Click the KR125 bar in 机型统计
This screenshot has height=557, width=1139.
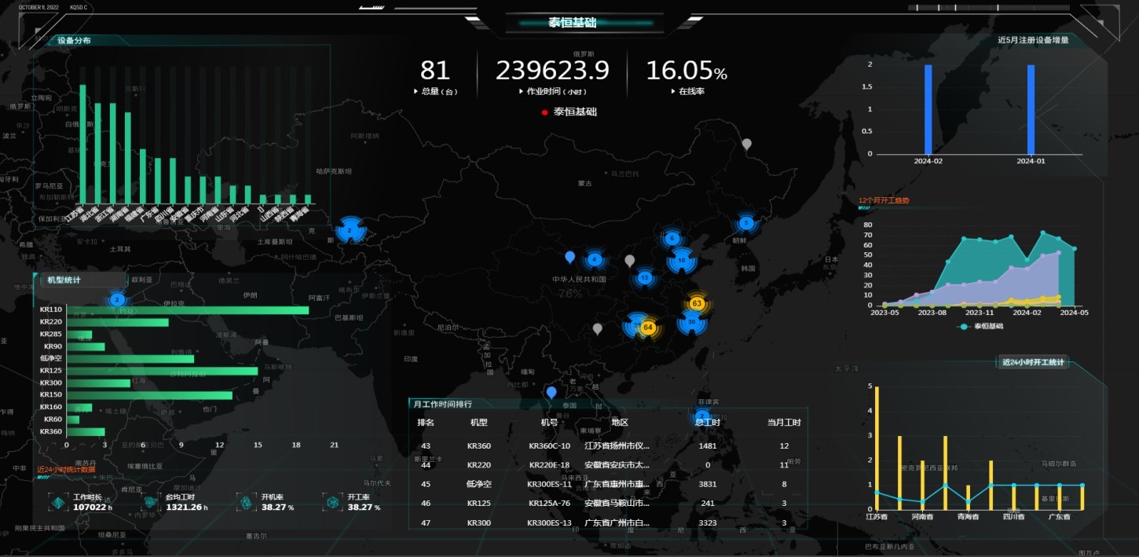pos(162,371)
